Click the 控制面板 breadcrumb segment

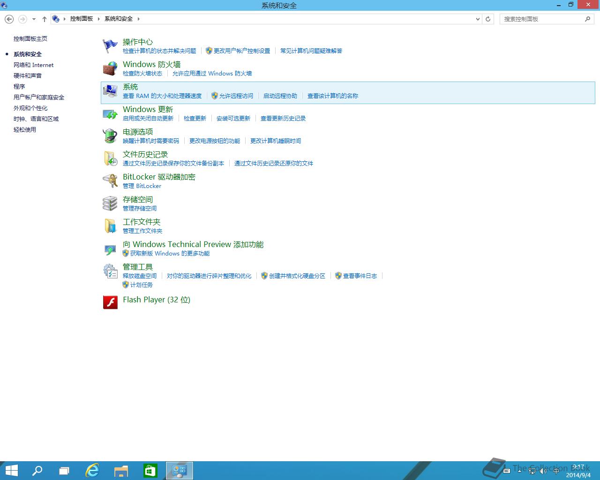tap(82, 19)
